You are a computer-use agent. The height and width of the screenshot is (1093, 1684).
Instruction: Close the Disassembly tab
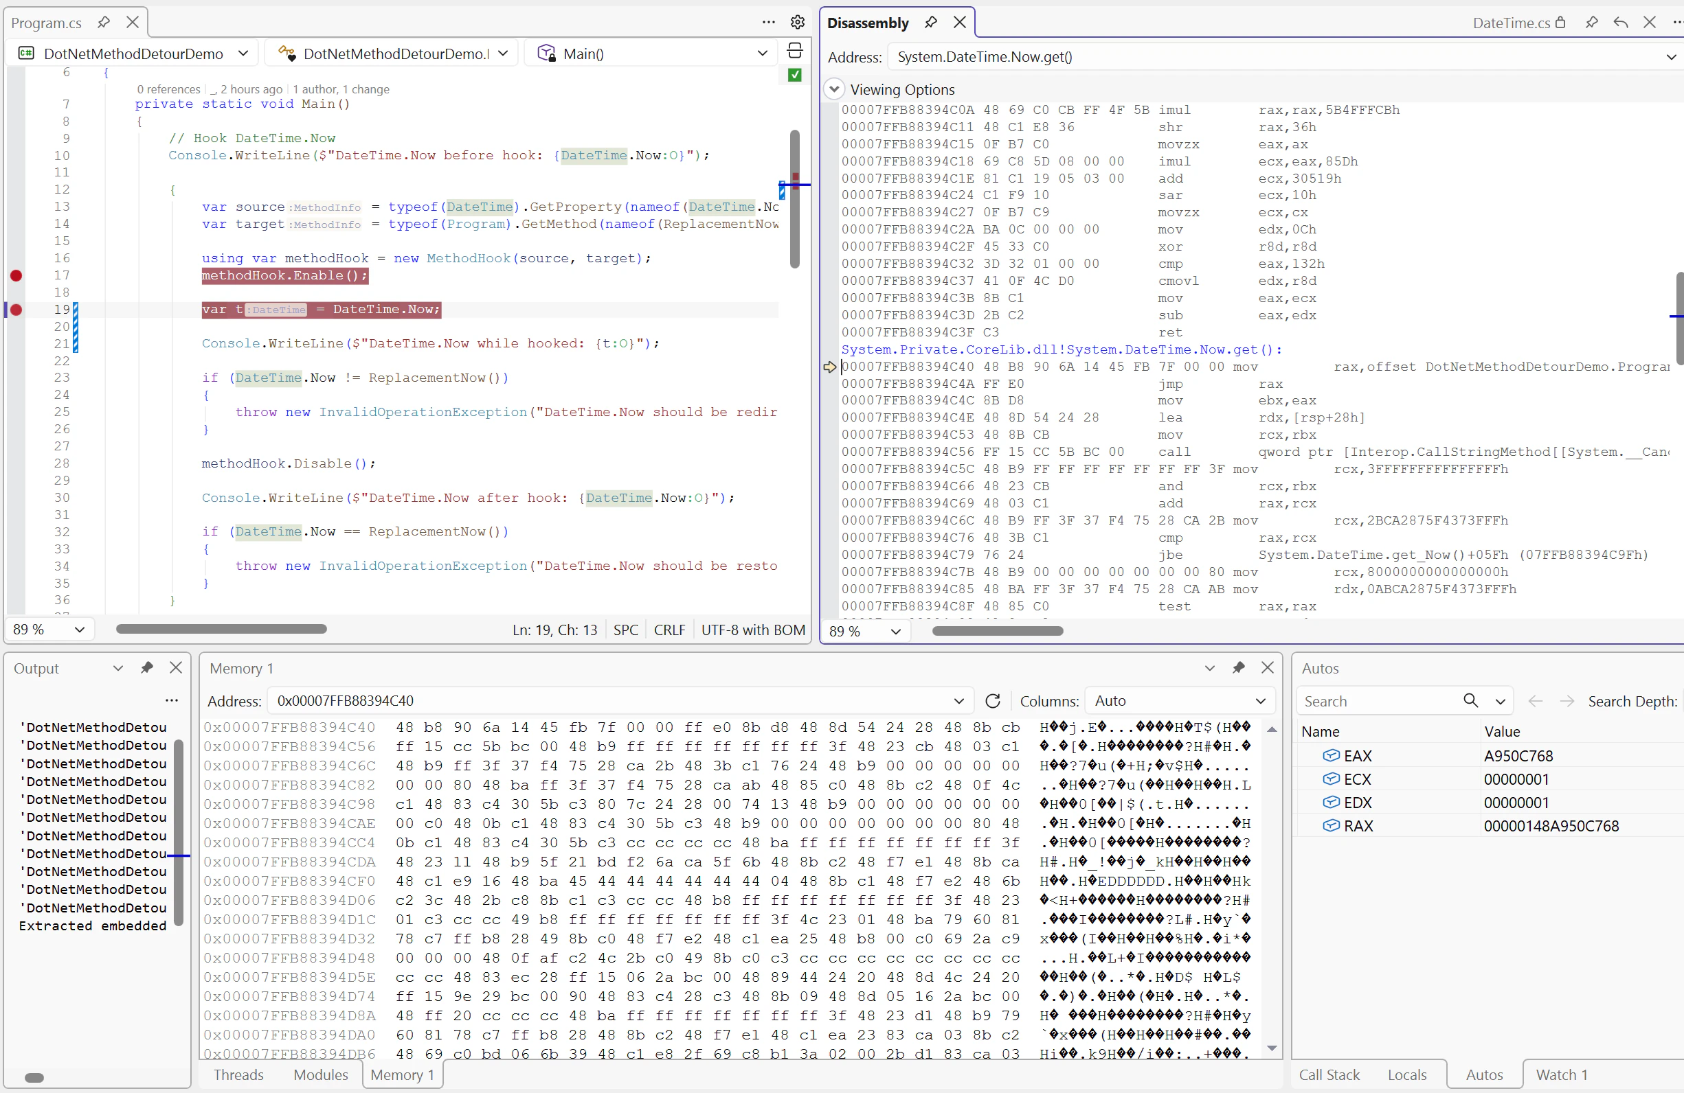tap(959, 23)
